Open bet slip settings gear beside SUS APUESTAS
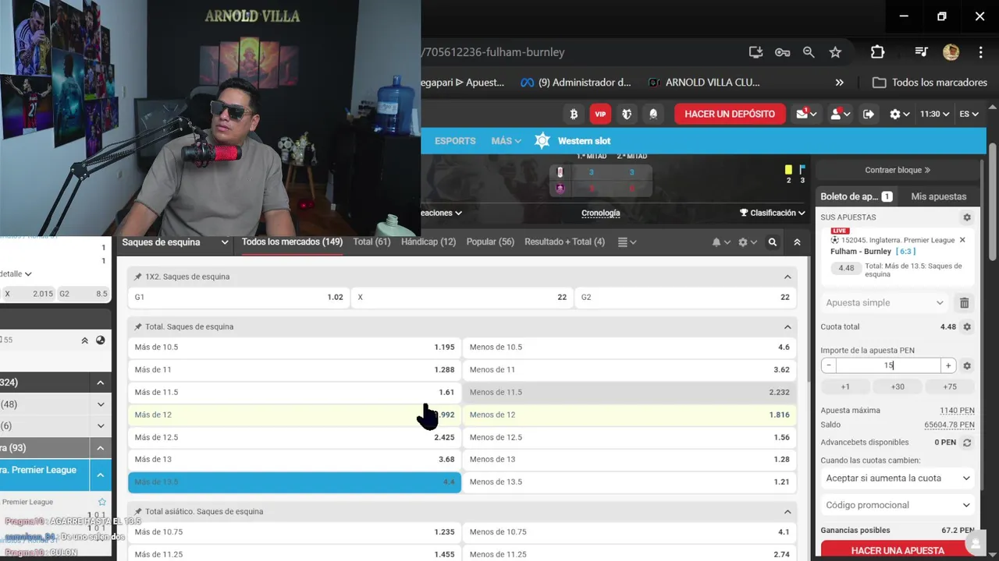 [967, 217]
